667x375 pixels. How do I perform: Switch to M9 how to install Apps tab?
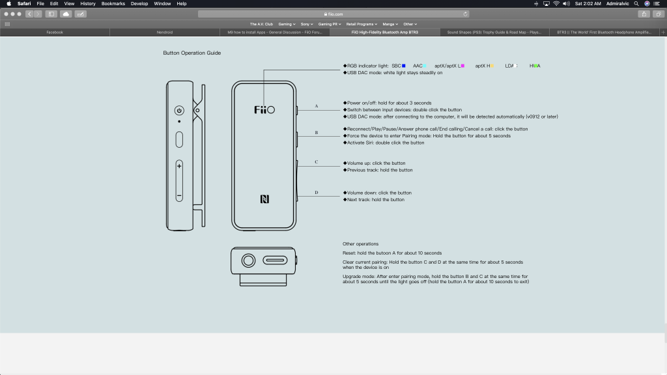point(275,33)
